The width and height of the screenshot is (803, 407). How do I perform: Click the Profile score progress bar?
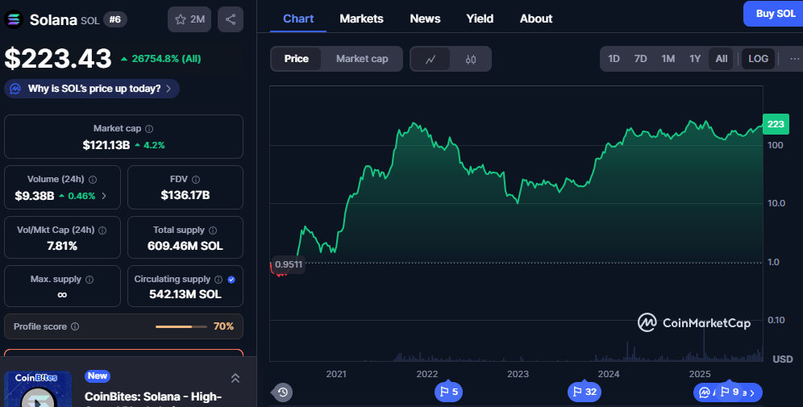pos(181,326)
